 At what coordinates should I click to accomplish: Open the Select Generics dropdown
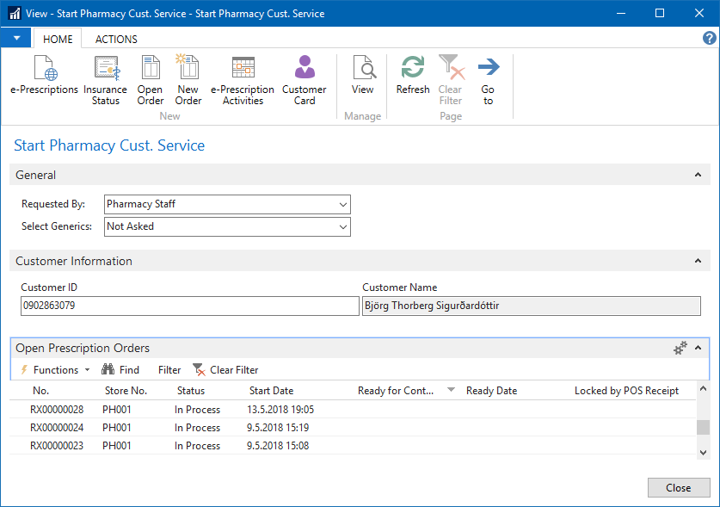point(343,226)
